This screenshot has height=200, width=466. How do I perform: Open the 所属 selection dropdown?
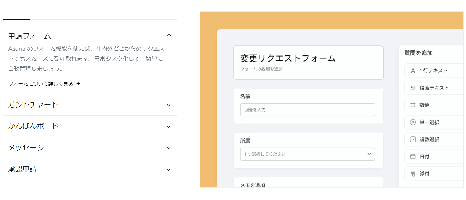[307, 154]
